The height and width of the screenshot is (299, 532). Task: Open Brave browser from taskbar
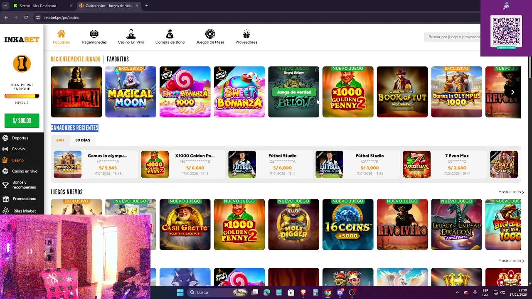point(303,292)
